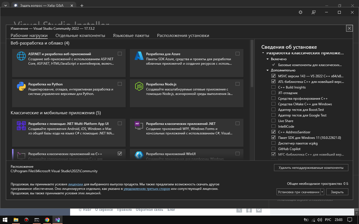Viewport: 359px width, 224px height.
Task: Click the .NET Multi-Platform App UI icon
Action: [x=21, y=126]
